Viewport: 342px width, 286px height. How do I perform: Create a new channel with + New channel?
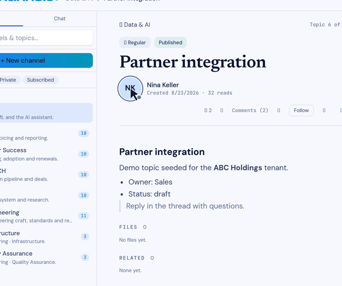pos(45,60)
